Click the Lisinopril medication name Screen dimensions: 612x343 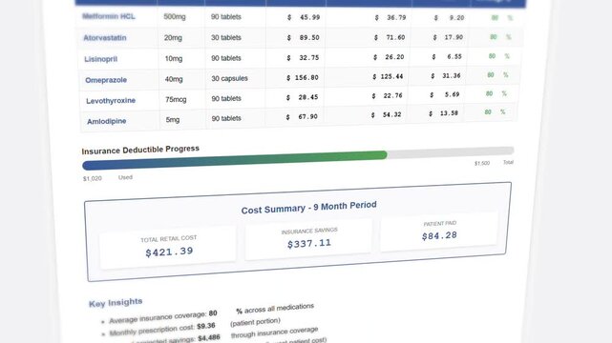click(100, 59)
